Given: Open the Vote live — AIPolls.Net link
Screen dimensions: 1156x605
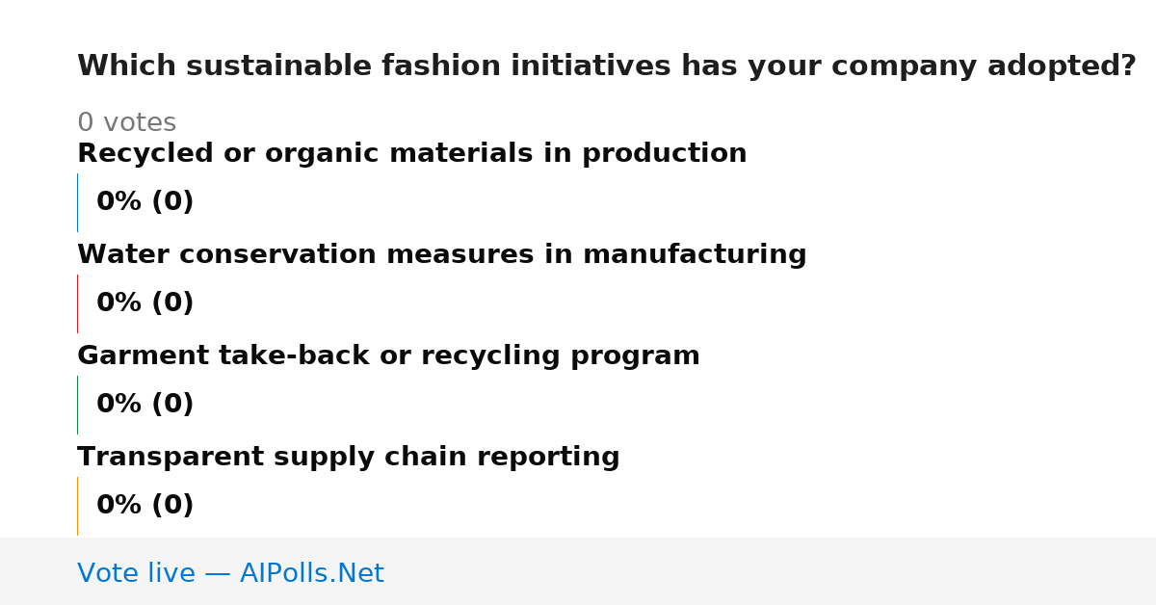Looking at the screenshot, I should click(230, 573).
